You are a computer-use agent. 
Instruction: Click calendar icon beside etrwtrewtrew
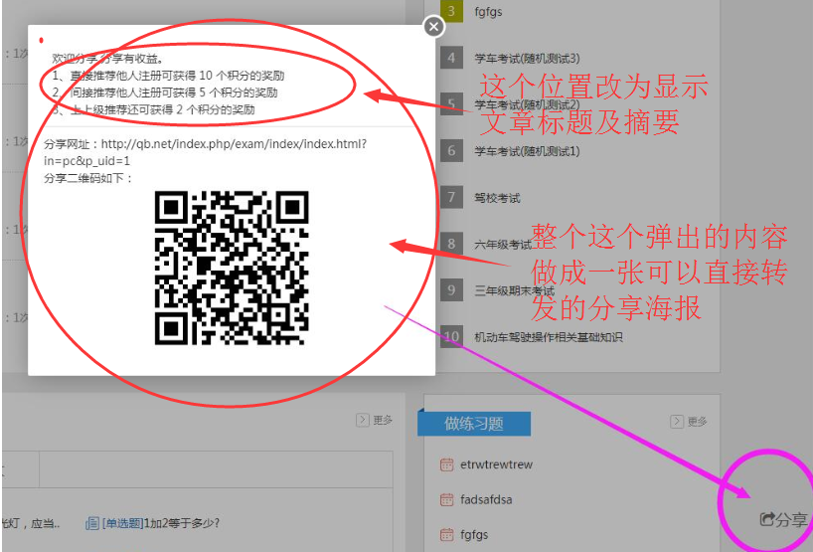[x=446, y=464]
